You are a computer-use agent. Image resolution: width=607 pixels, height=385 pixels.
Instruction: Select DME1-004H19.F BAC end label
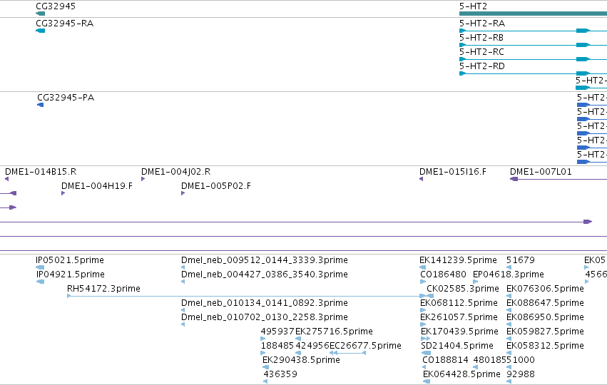click(x=97, y=186)
